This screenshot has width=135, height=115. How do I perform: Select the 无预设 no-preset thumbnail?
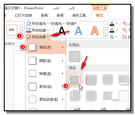[75, 56]
